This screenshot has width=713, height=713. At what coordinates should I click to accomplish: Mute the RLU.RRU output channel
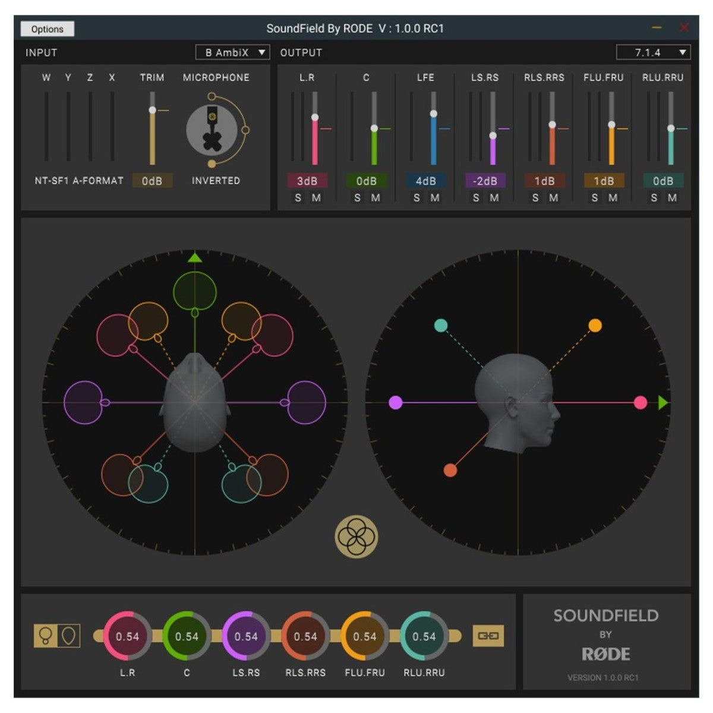click(672, 198)
